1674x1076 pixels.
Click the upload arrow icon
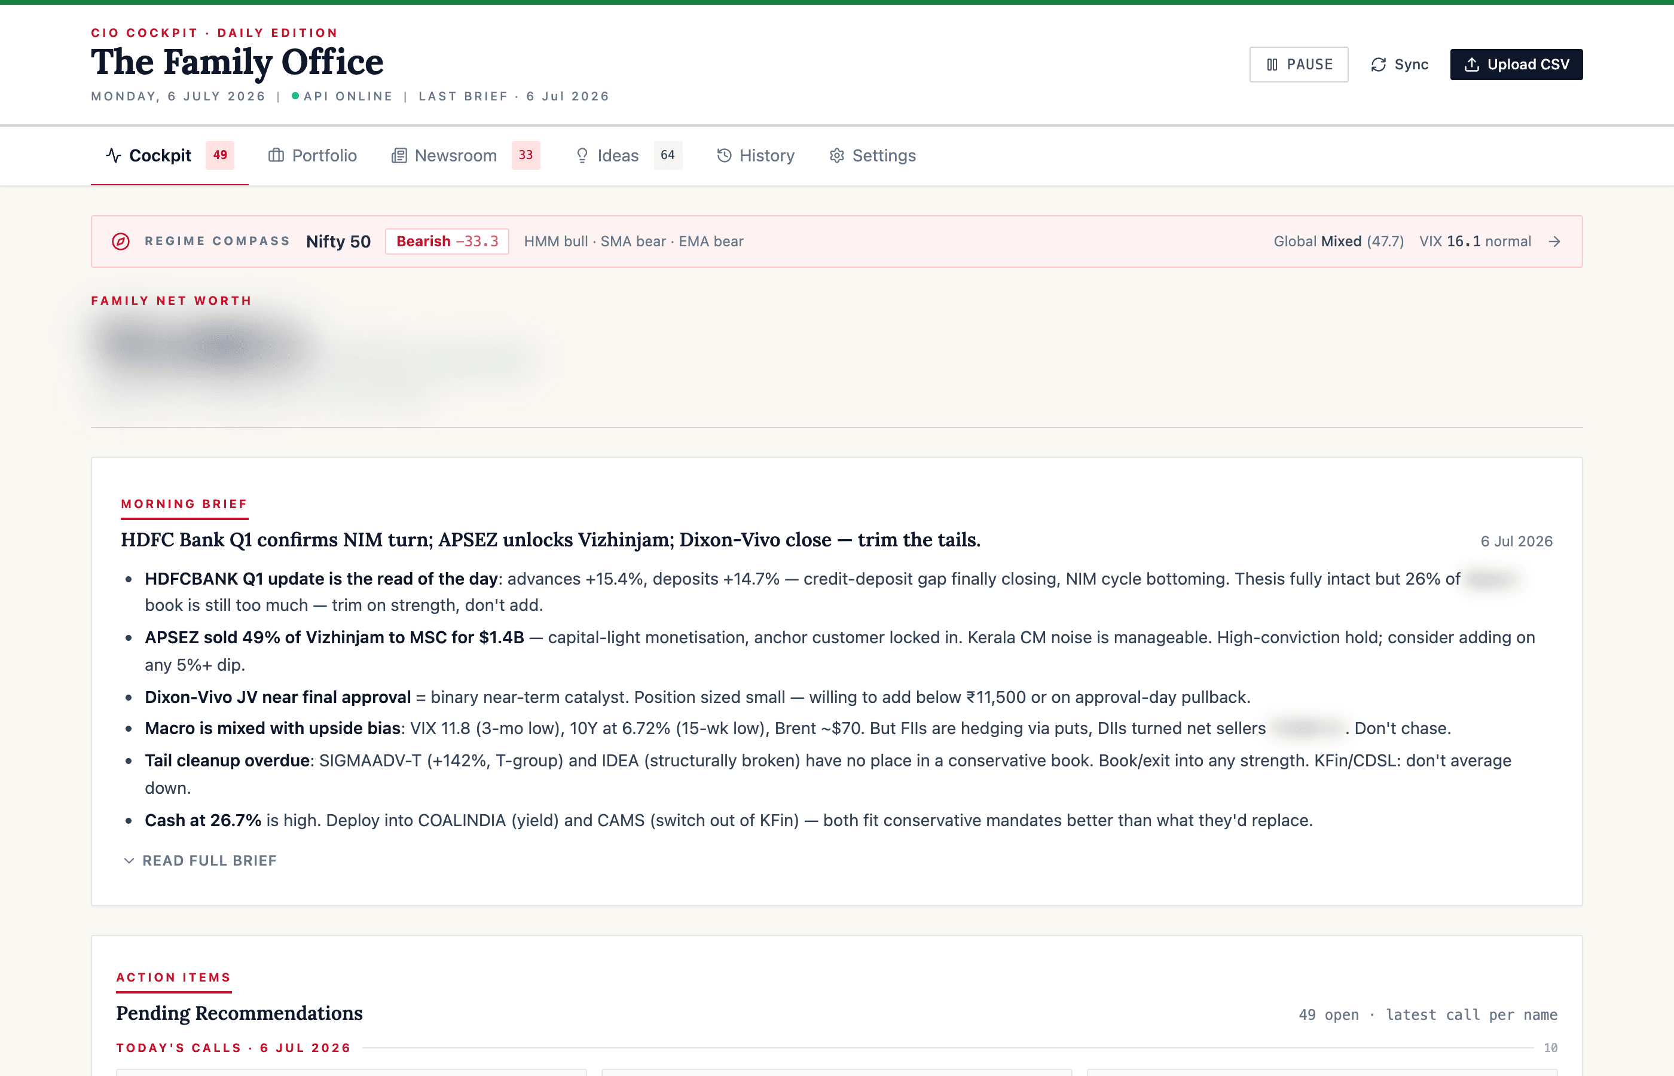click(1471, 65)
